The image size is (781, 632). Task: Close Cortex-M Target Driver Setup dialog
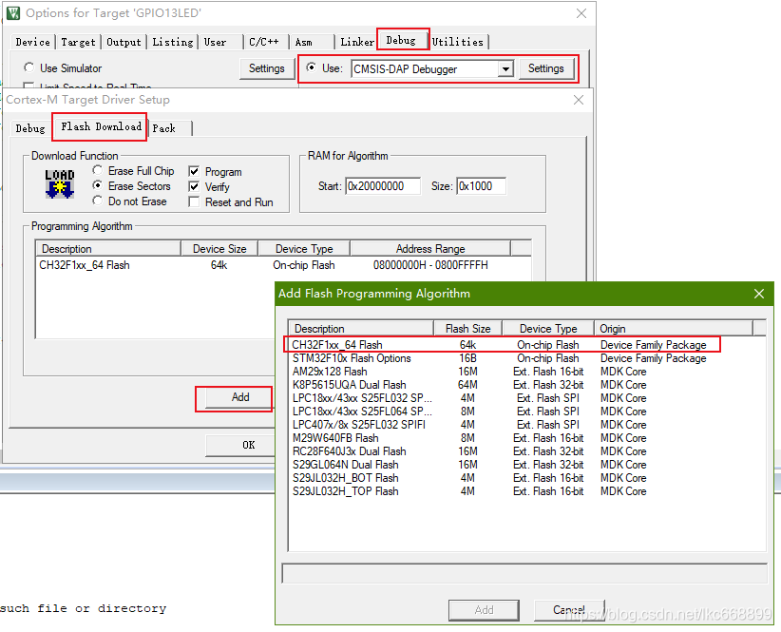[579, 100]
